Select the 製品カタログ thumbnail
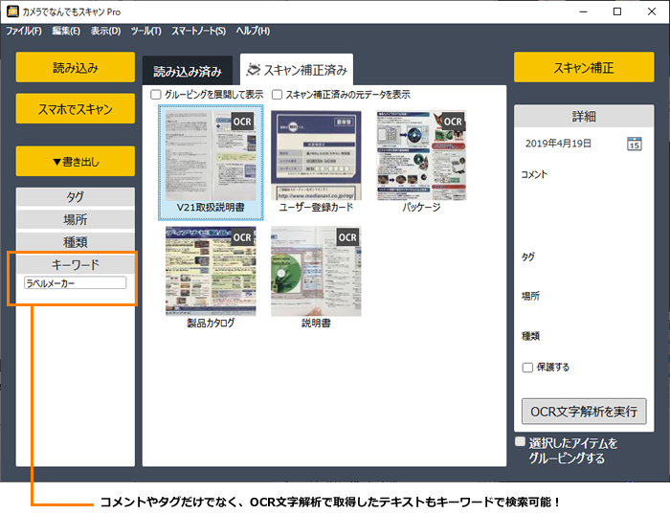670x514 pixels. coord(211,271)
